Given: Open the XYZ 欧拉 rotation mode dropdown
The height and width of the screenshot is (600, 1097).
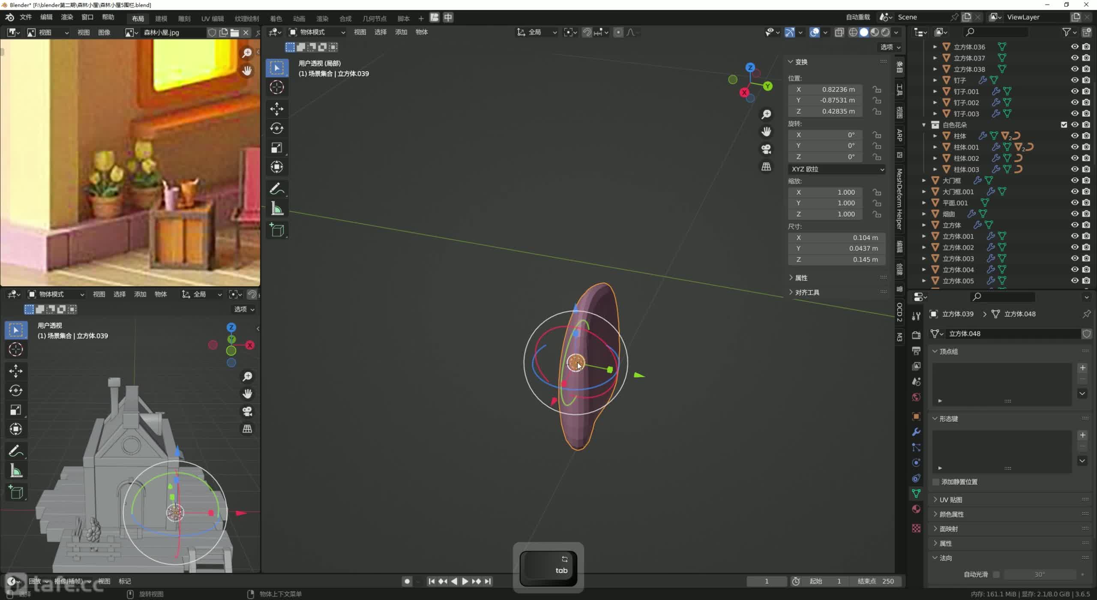Looking at the screenshot, I should pyautogui.click(x=837, y=169).
